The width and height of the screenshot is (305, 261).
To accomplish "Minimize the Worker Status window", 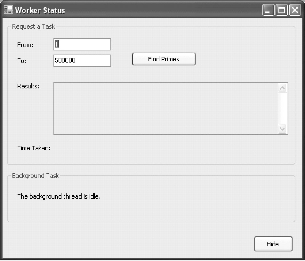I will click(269, 11).
